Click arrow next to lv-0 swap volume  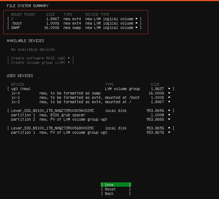pyautogui.click(x=169, y=93)
